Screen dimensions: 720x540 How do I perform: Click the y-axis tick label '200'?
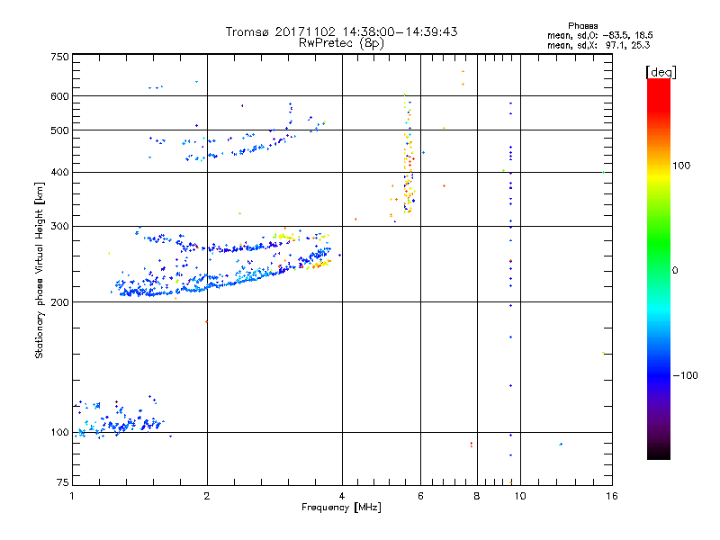point(59,302)
